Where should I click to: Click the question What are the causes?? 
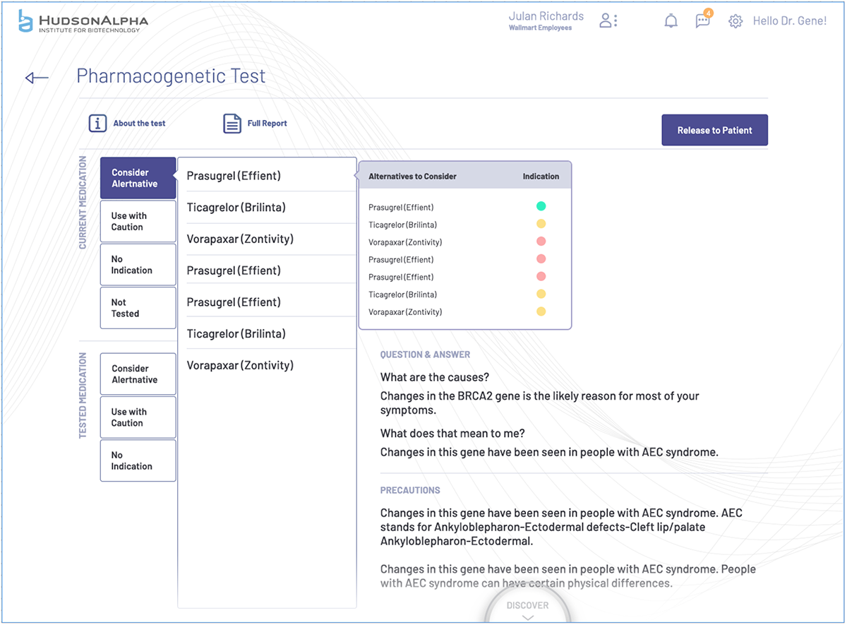(x=435, y=377)
